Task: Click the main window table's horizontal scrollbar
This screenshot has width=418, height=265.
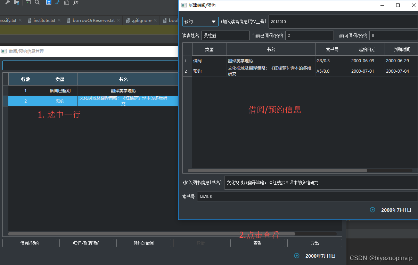Action: [x=151, y=234]
